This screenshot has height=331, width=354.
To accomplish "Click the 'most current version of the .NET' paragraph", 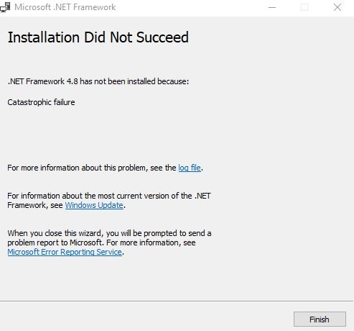I will pos(109,201).
